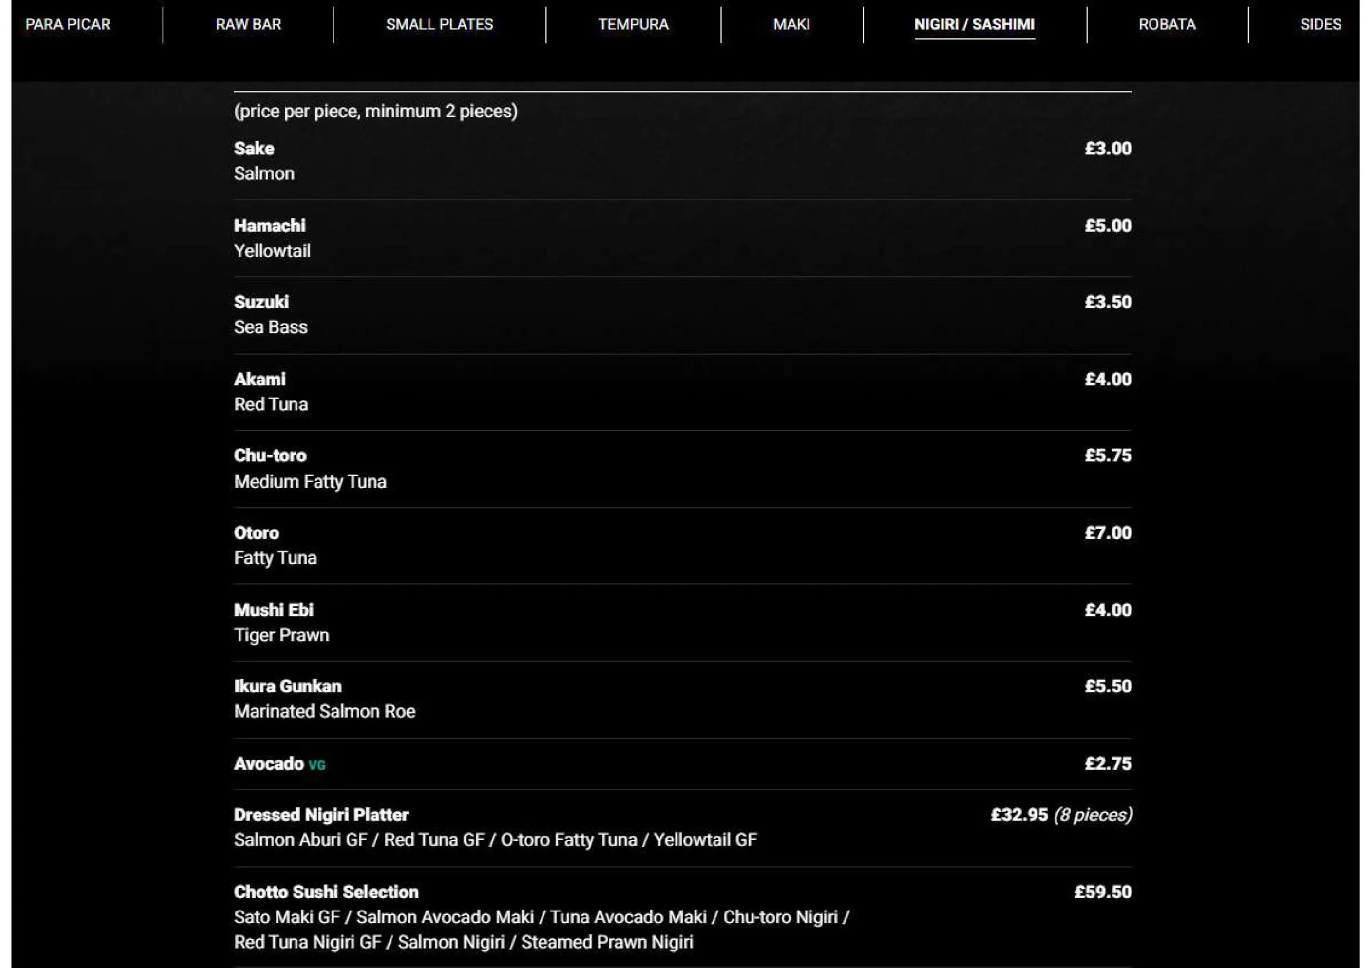
Task: Click the Chu-toro medium fatty tuna item
Action: (683, 468)
